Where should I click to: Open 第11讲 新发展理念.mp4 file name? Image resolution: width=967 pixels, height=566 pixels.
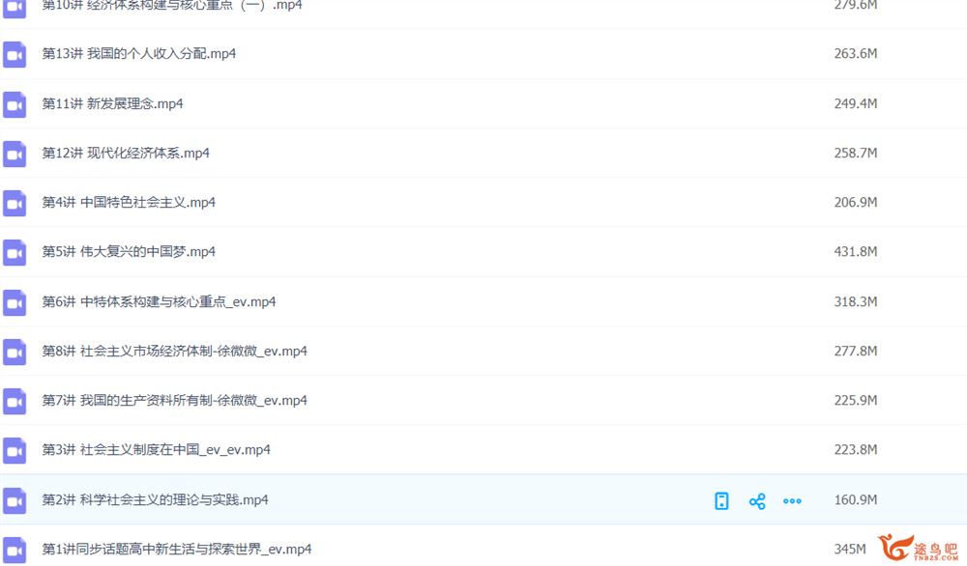click(112, 103)
